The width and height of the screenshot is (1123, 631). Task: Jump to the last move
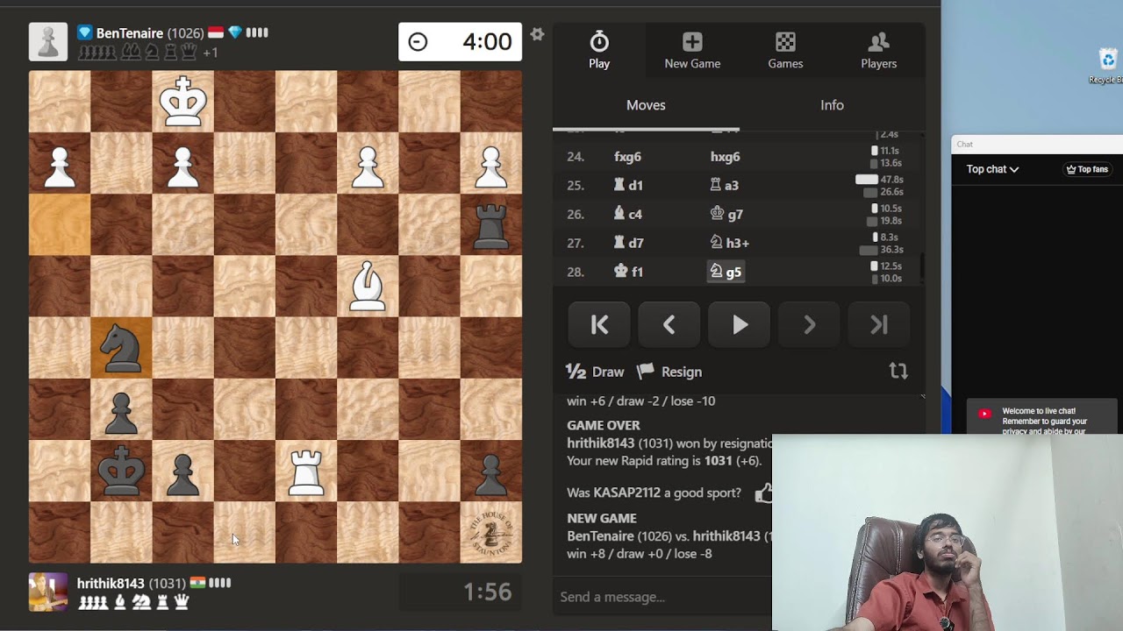click(879, 325)
